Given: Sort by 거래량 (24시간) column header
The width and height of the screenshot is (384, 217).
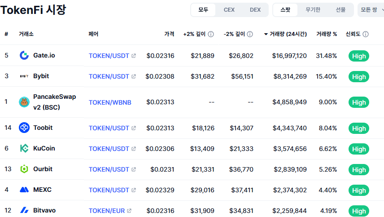Looking at the screenshot, I should coord(288,34).
